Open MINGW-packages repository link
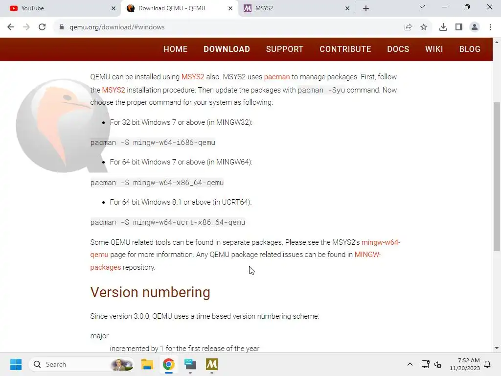501x376 pixels. pos(367,255)
